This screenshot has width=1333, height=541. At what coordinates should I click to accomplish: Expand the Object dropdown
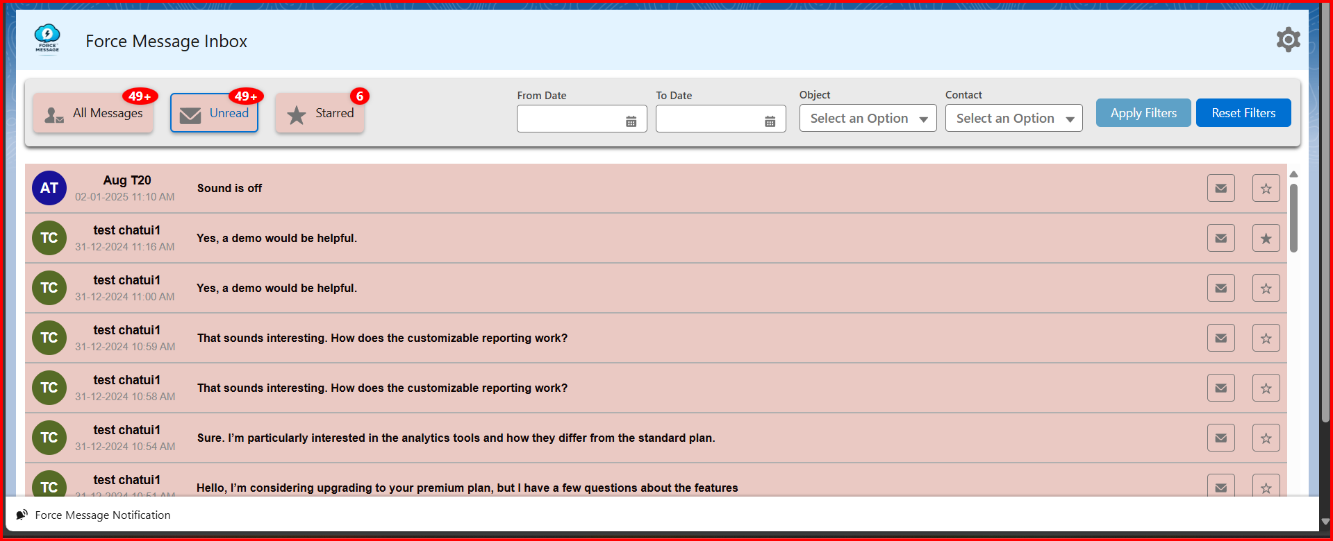(x=868, y=119)
